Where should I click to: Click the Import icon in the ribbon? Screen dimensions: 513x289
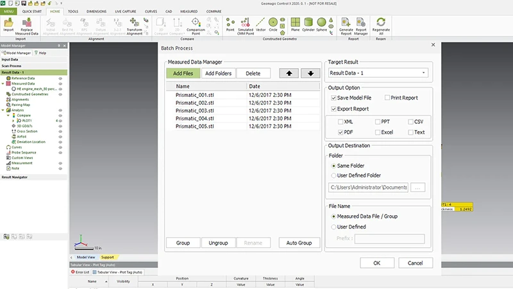(x=8, y=24)
